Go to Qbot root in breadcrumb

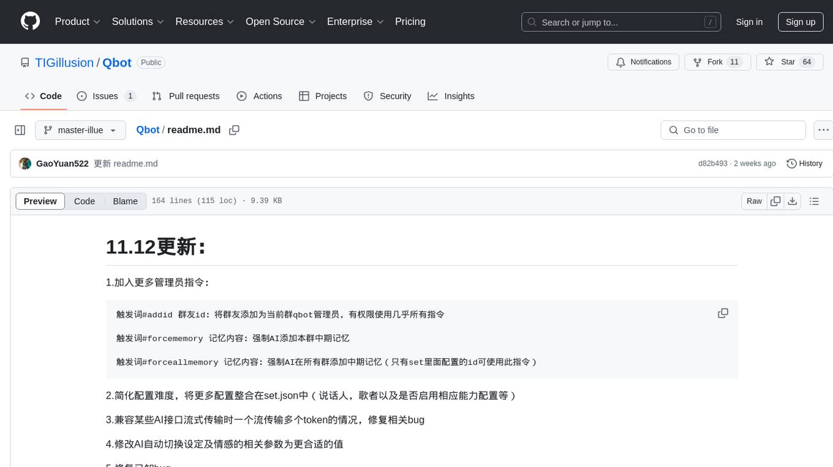[x=148, y=130]
